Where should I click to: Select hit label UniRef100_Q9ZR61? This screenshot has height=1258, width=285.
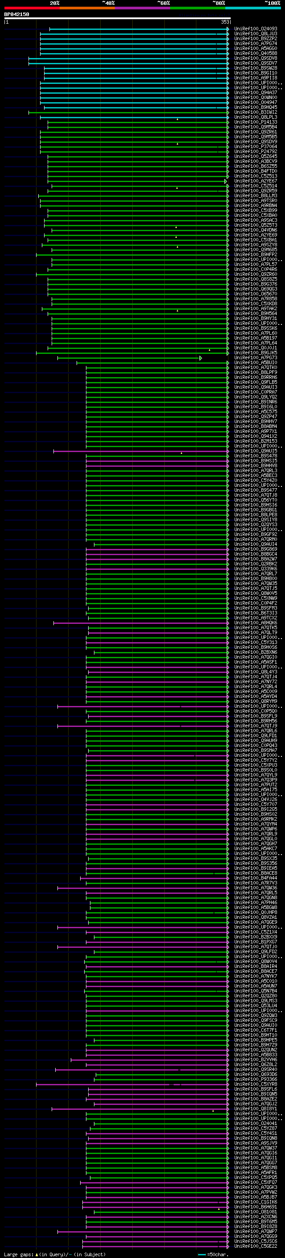[256, 132]
